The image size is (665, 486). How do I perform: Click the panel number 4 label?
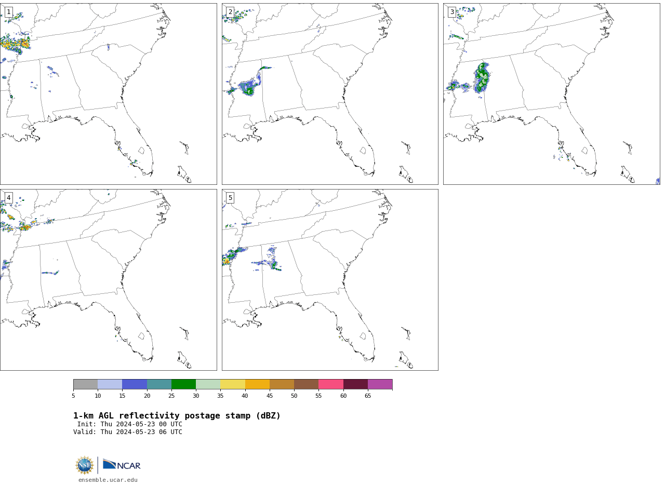point(8,198)
